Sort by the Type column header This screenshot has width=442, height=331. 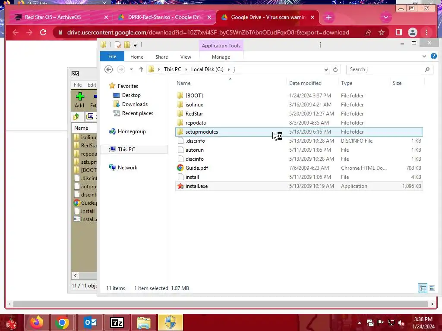coord(347,83)
